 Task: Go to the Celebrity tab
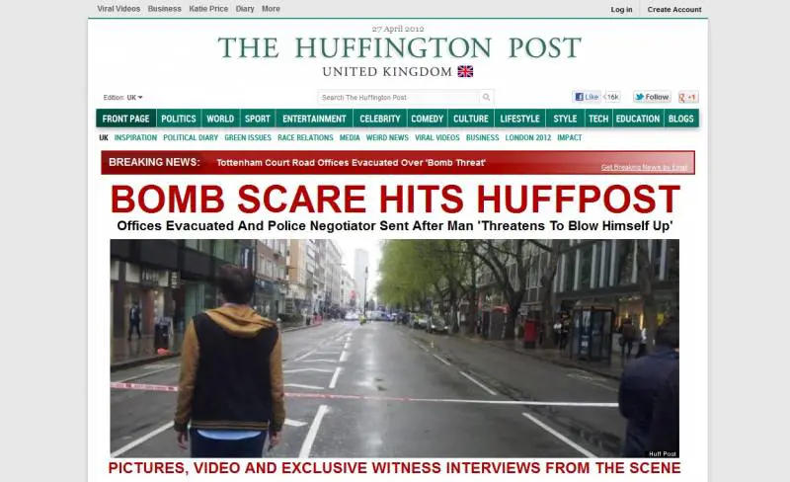coord(380,119)
